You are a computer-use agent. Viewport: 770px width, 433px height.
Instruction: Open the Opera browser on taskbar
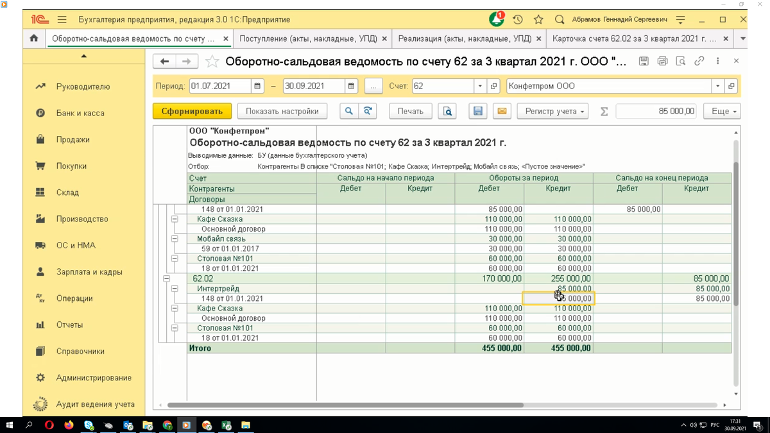49,425
